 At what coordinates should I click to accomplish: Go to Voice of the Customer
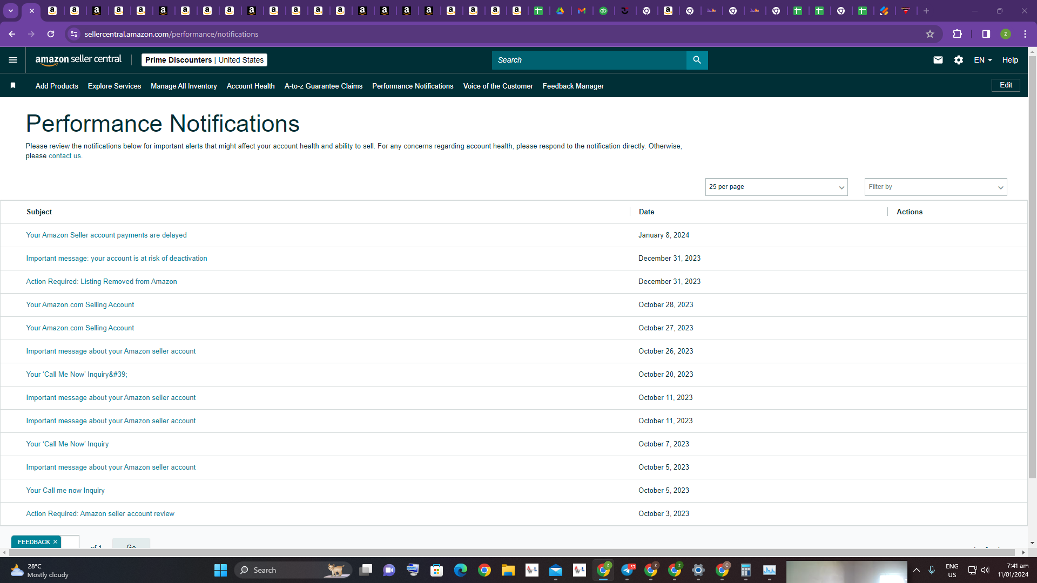tap(498, 86)
